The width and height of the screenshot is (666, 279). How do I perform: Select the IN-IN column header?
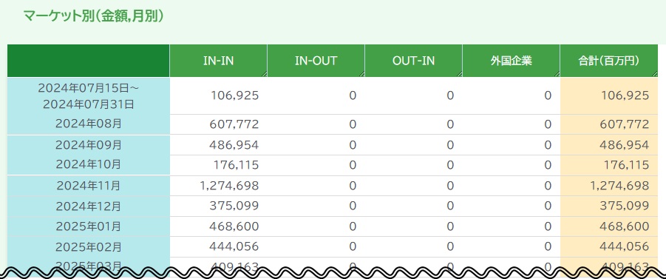click(218, 61)
